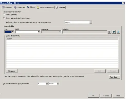Switch to the Attributes tab

pyautogui.click(x=7, y=7)
